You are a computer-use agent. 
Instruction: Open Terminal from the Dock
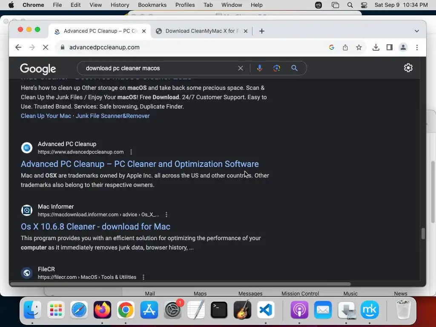[x=219, y=310]
